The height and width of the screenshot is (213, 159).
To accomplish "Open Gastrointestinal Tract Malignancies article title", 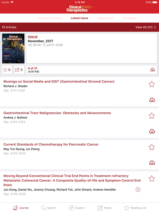I will coord(57,113).
